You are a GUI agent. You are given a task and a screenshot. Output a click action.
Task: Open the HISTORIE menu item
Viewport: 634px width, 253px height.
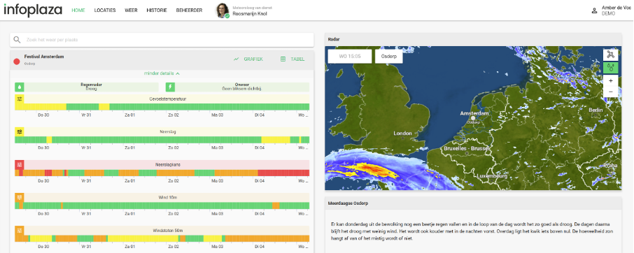tap(157, 10)
